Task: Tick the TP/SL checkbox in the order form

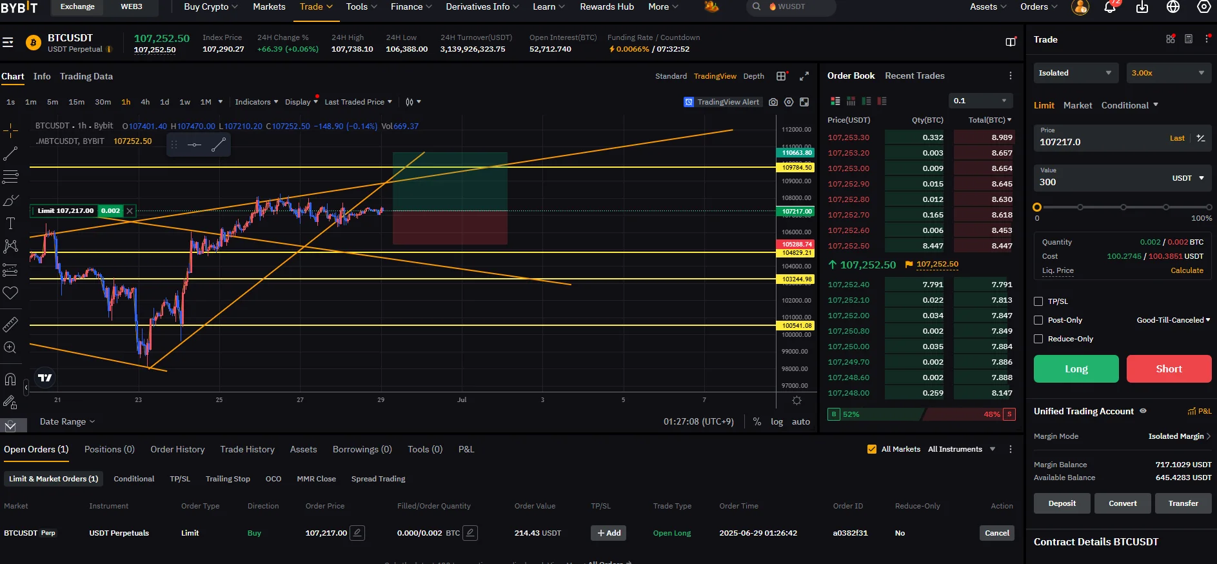Action: pos(1038,301)
